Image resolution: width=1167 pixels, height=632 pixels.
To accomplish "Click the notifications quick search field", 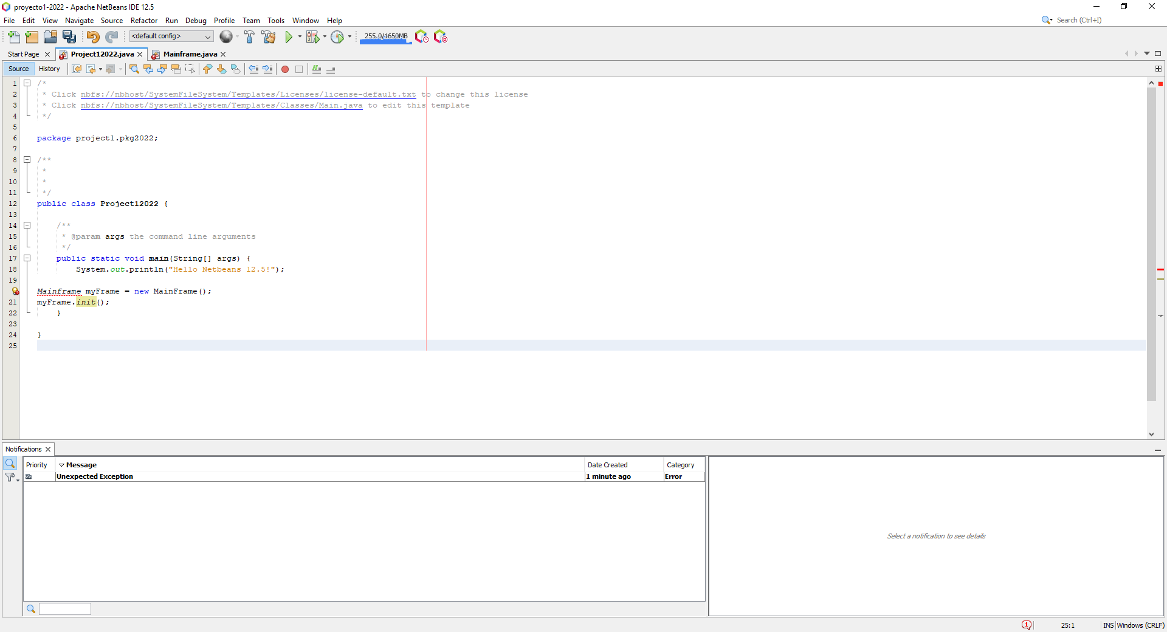I will click(x=64, y=609).
